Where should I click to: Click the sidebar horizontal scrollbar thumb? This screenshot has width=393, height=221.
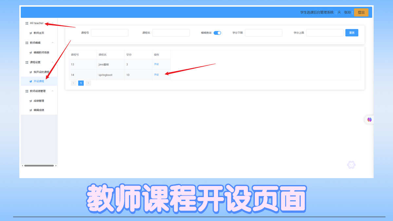tap(39, 166)
